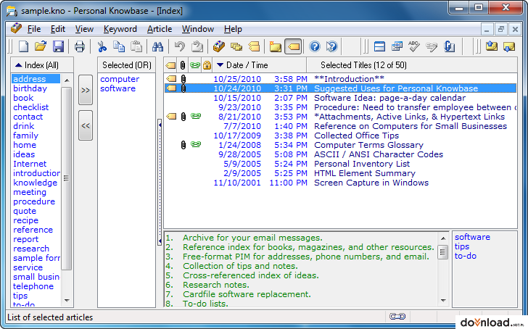This screenshot has width=528, height=329.
Task: Toggle Date / Time sort order header
Action: point(260,65)
